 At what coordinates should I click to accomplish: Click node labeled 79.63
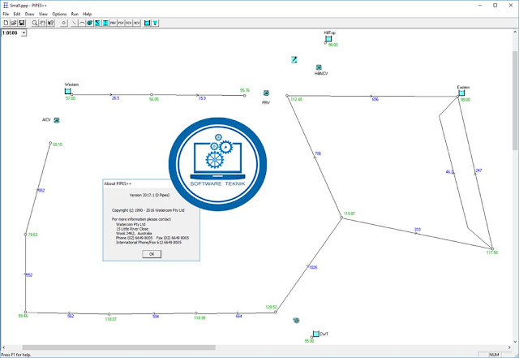coord(25,235)
